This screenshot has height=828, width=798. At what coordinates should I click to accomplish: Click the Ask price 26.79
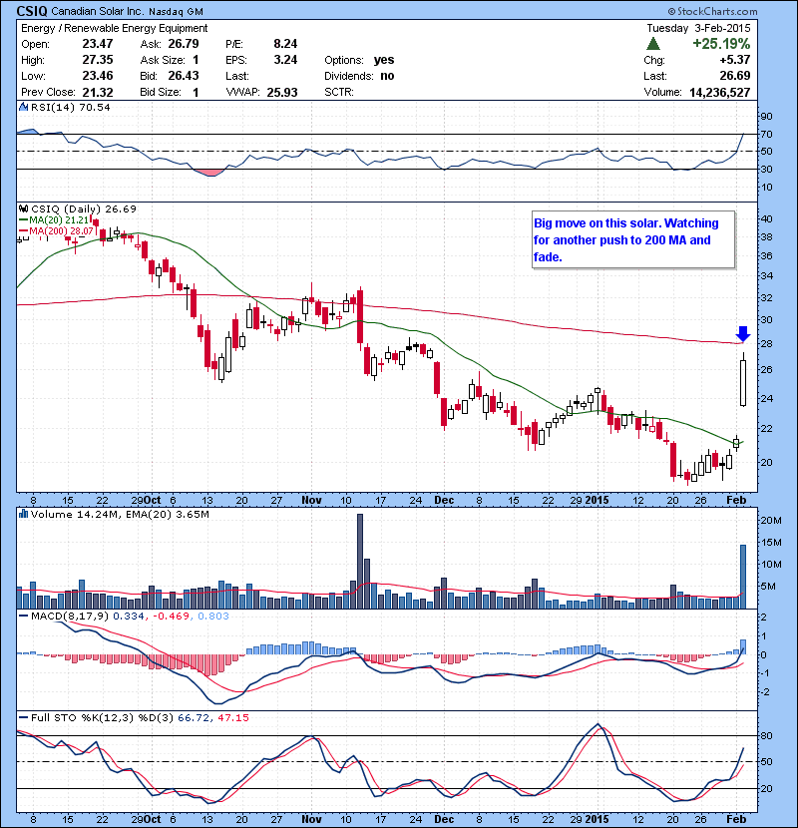[x=184, y=44]
